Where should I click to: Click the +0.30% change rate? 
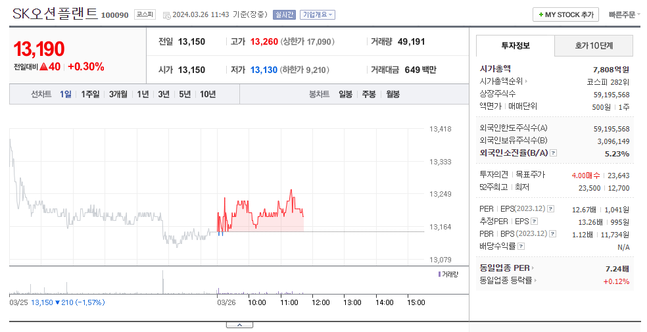(86, 67)
